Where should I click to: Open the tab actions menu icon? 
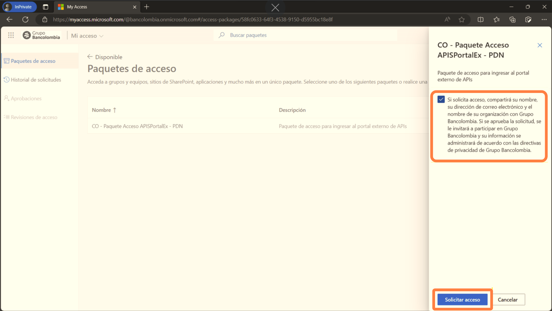coord(45,7)
